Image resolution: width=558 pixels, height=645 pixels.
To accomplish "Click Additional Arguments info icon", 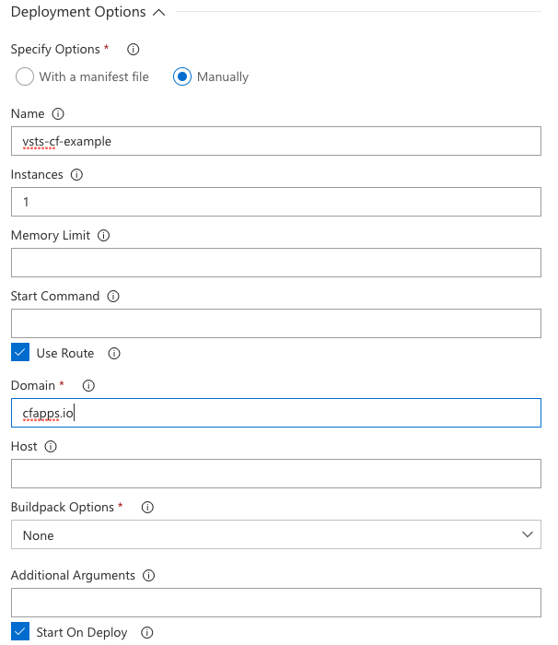I will click(x=148, y=575).
